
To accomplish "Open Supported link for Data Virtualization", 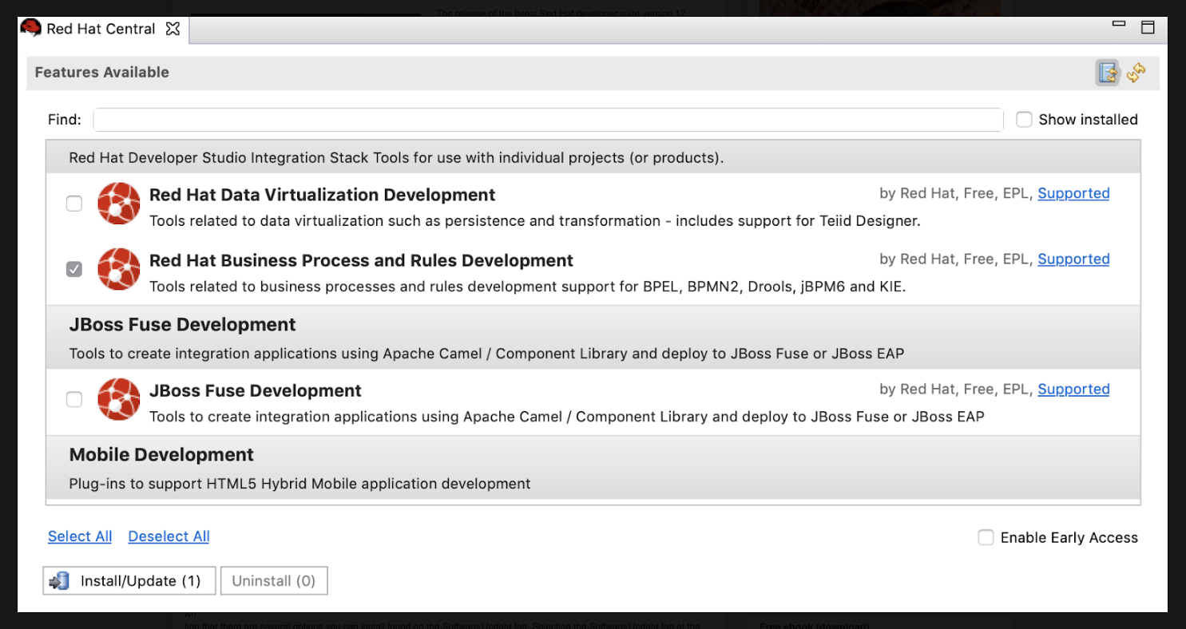I will 1073,194.
